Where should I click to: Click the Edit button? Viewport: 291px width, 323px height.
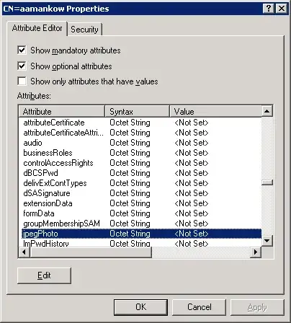coord(44,275)
